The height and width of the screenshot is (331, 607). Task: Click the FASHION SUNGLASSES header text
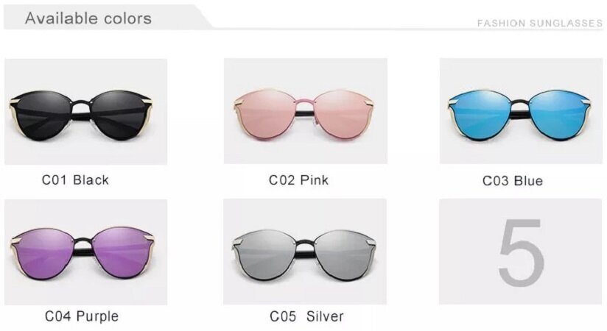[x=540, y=24]
